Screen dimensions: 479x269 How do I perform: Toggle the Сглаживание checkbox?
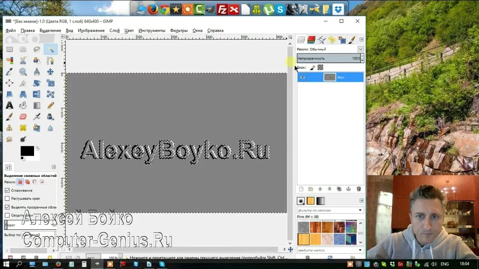pos(7,190)
